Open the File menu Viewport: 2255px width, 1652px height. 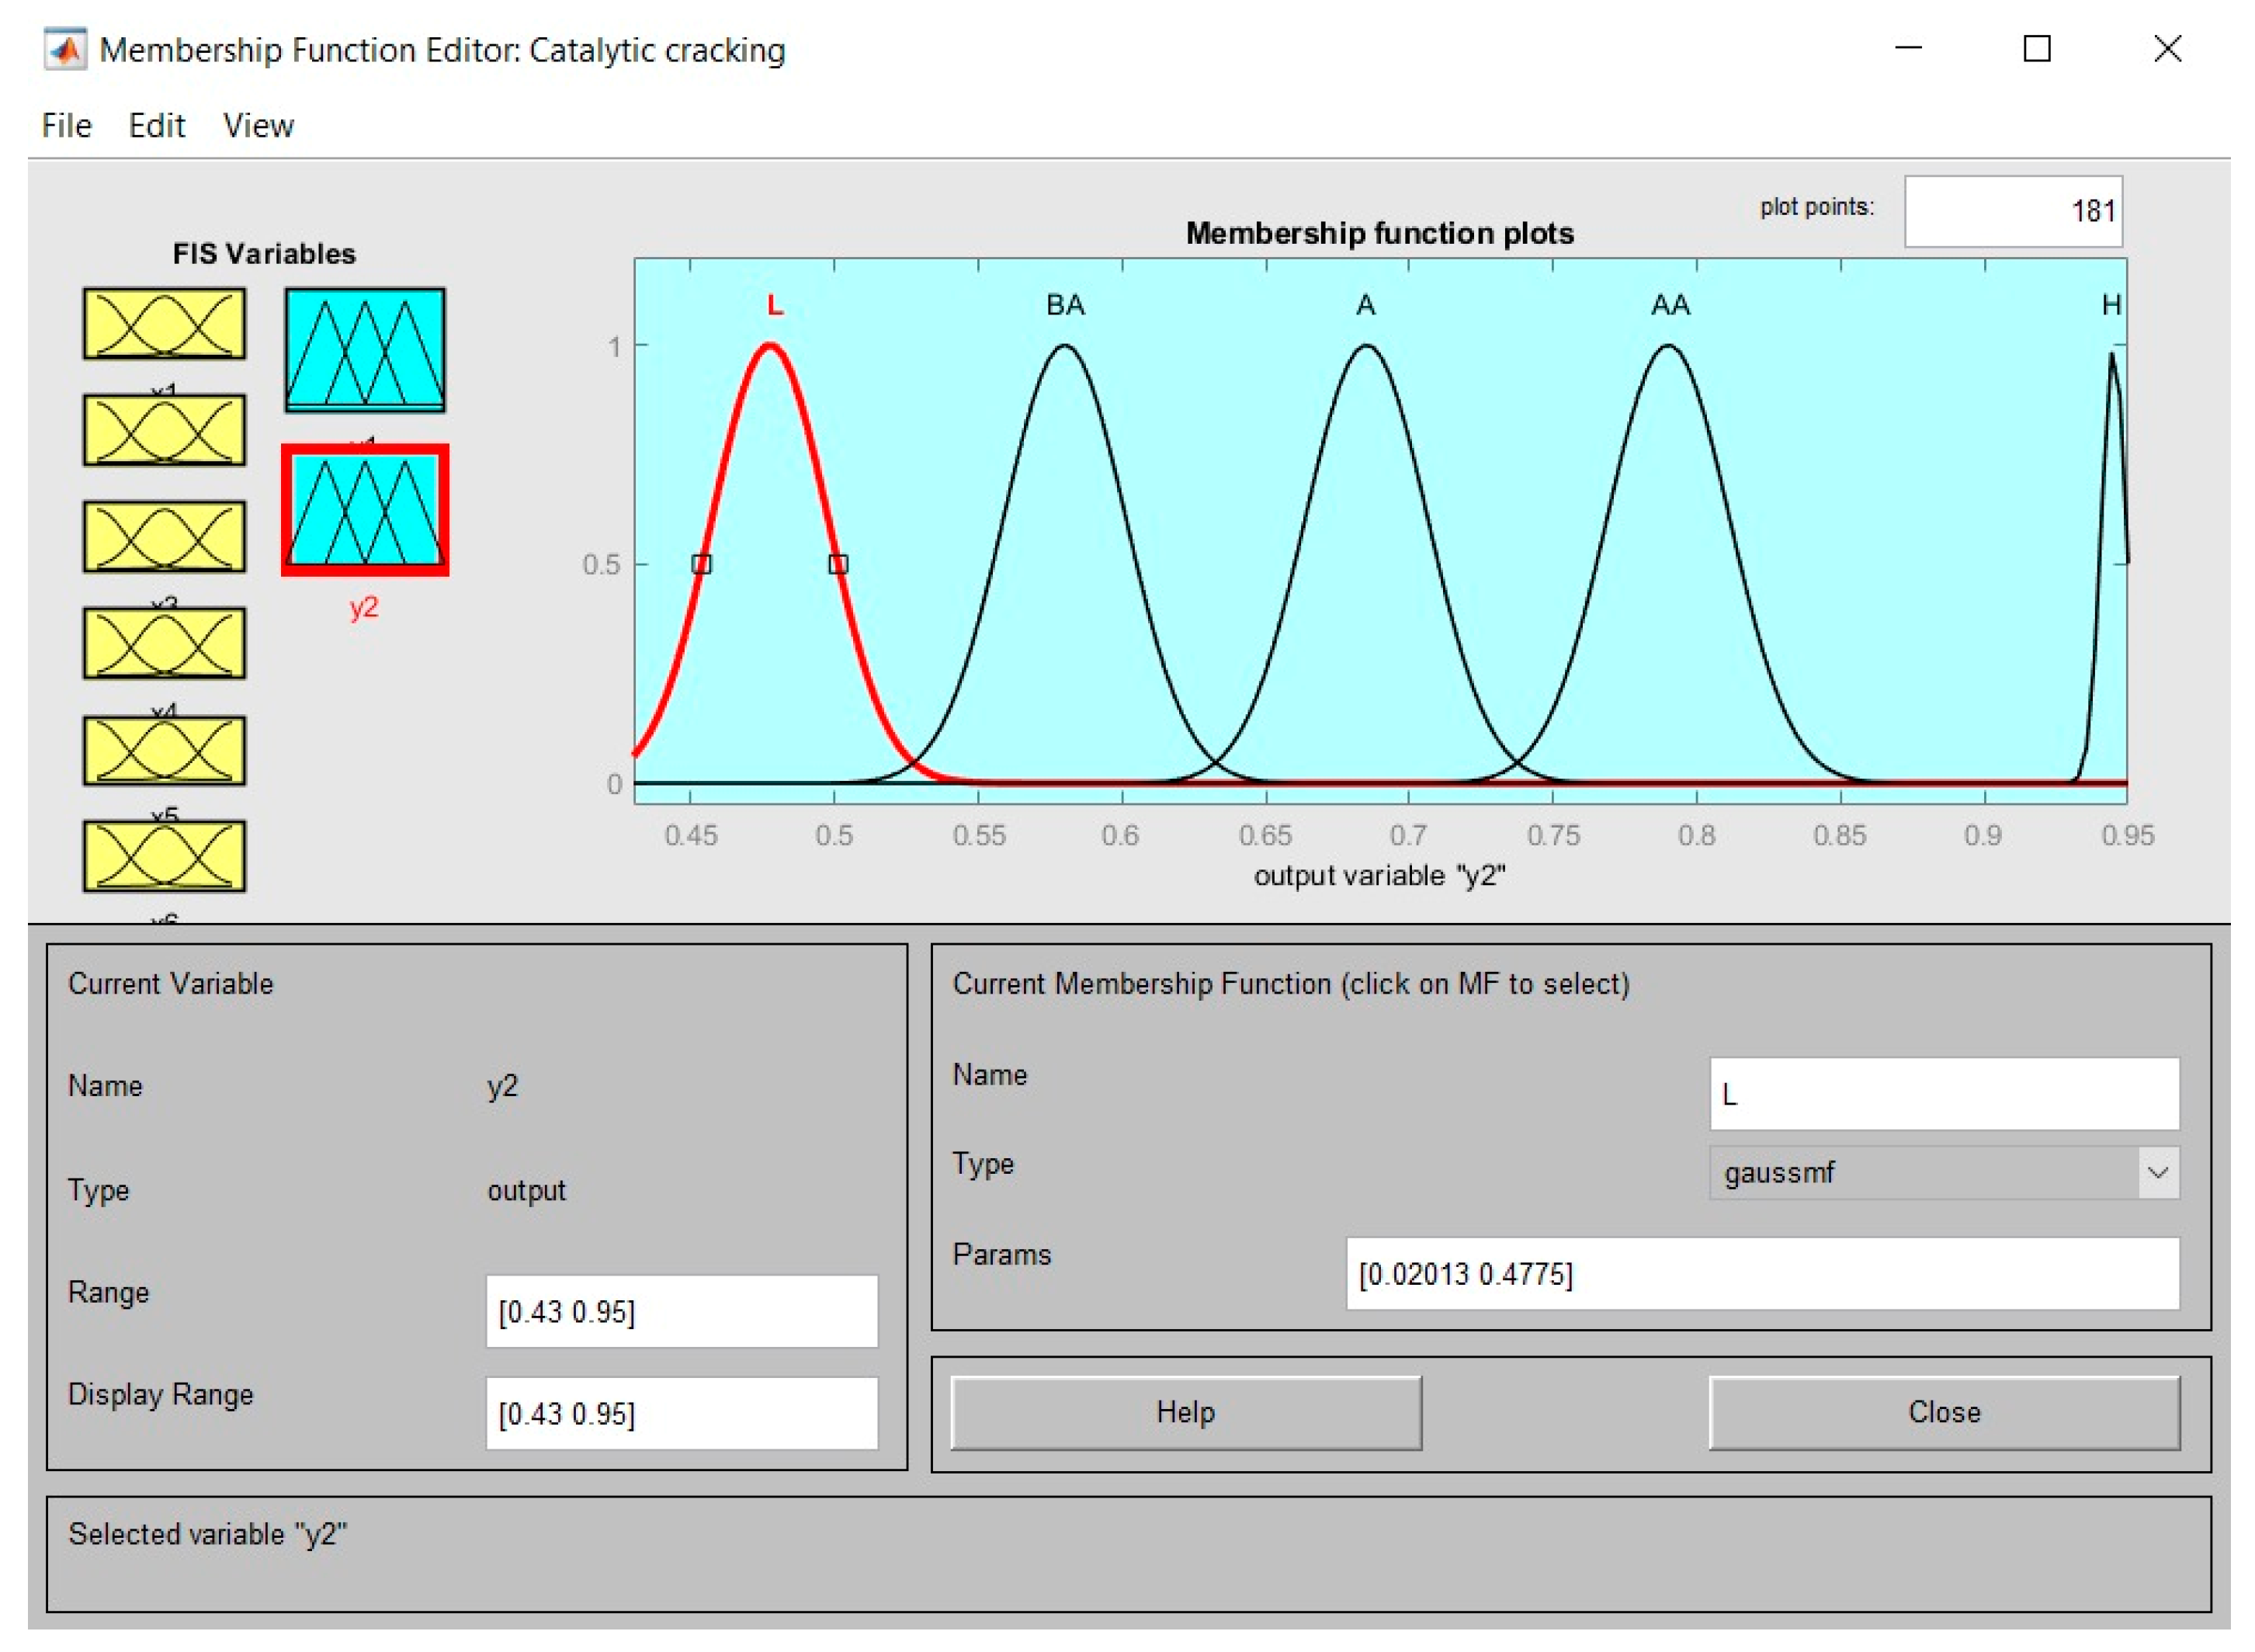(66, 126)
